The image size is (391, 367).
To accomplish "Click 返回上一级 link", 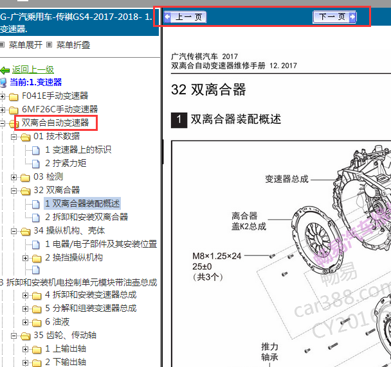I will click(33, 70).
